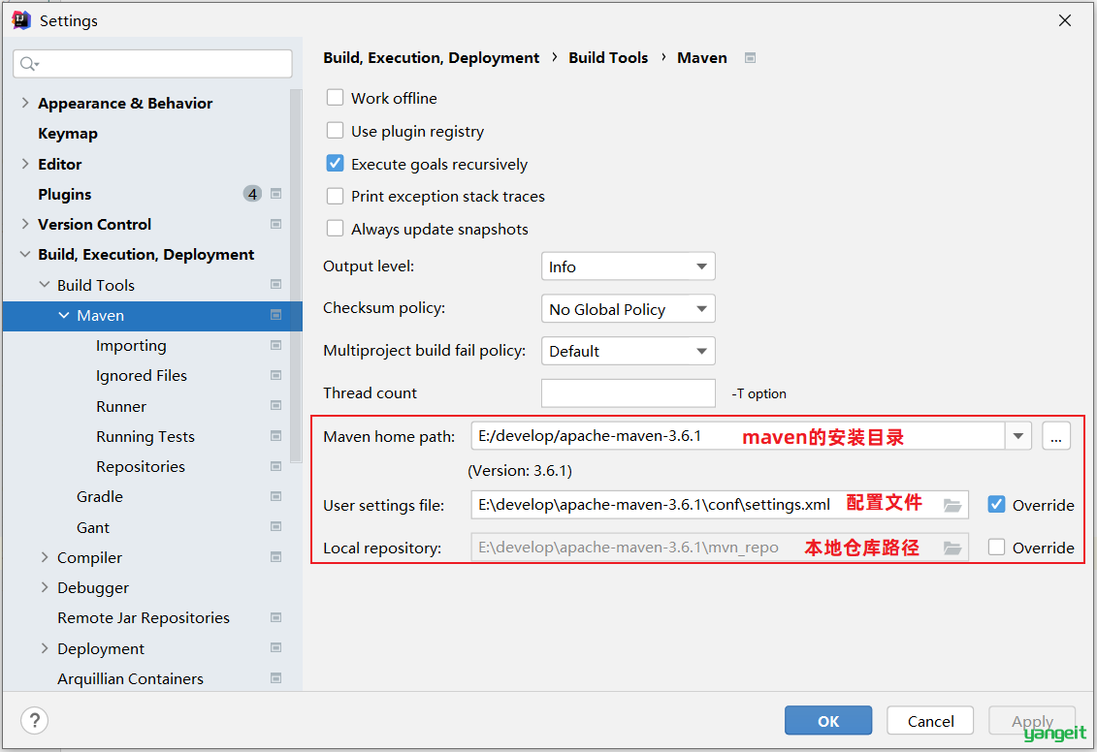Open the Checksum policy dropdown
1097x752 pixels.
click(629, 309)
